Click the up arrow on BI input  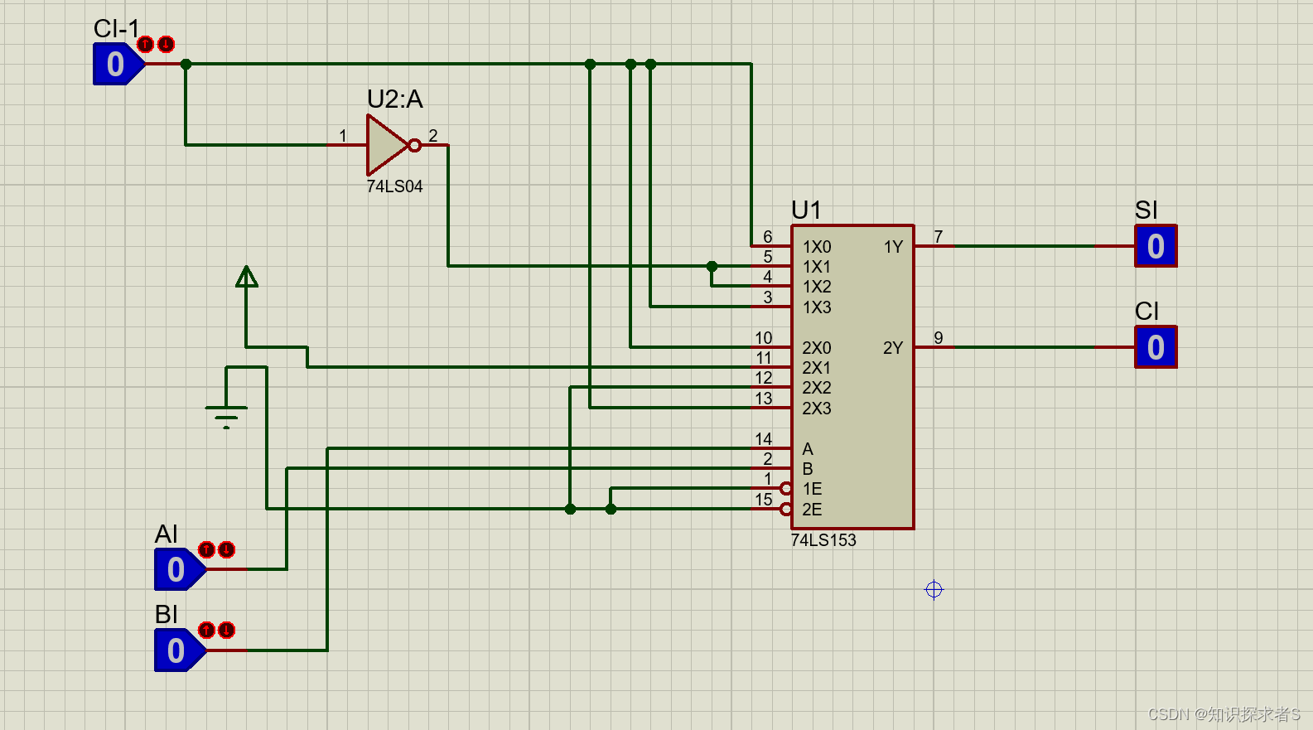point(207,630)
